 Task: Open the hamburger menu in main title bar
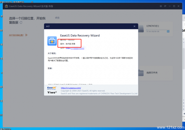[x=165, y=6]
